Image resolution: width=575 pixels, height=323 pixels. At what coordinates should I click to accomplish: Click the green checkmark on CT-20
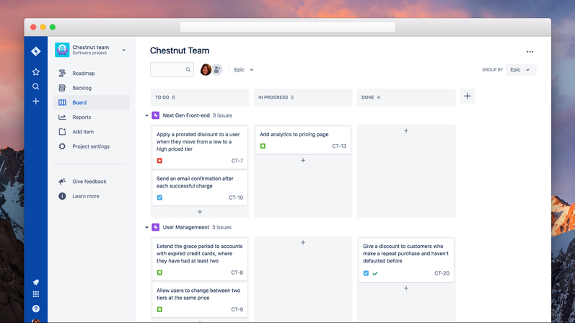point(375,273)
